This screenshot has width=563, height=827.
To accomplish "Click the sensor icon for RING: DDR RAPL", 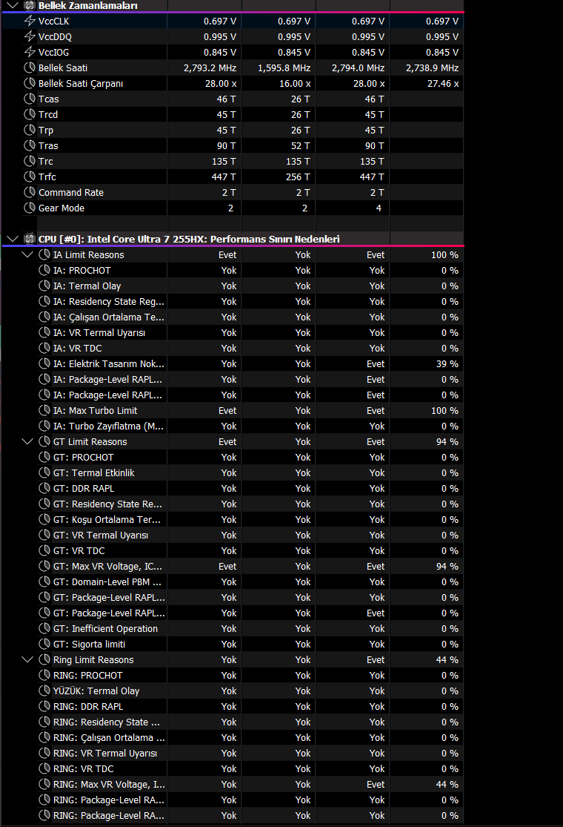I will pos(44,706).
